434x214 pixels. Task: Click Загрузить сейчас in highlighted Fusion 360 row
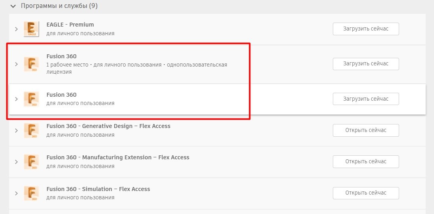(x=366, y=99)
